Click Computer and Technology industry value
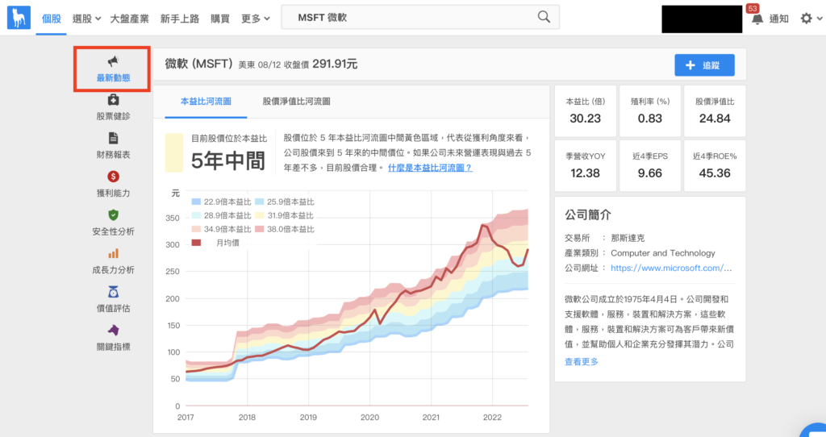Screen dimensions: 826x437 coord(663,252)
